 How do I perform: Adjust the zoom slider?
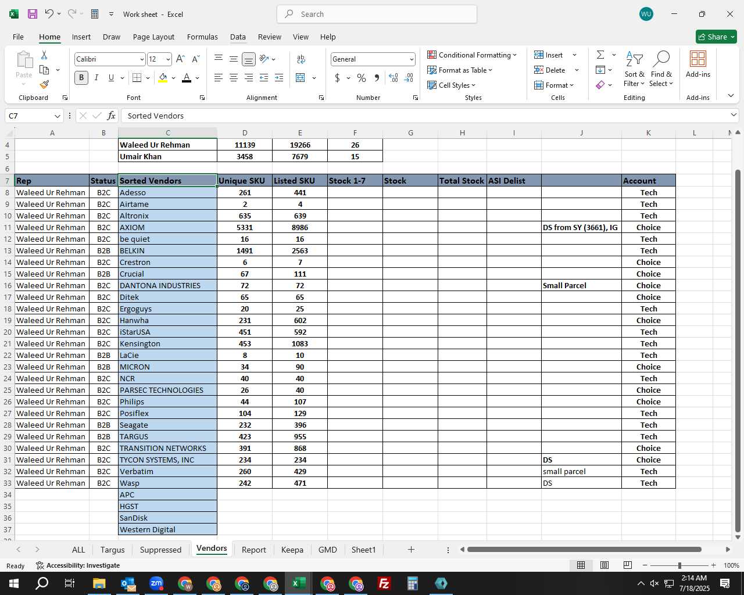[x=679, y=565]
